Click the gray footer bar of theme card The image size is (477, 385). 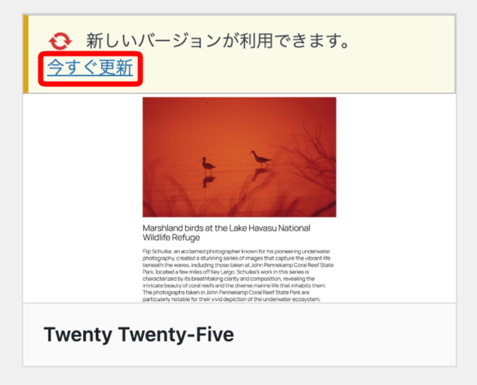click(239, 335)
